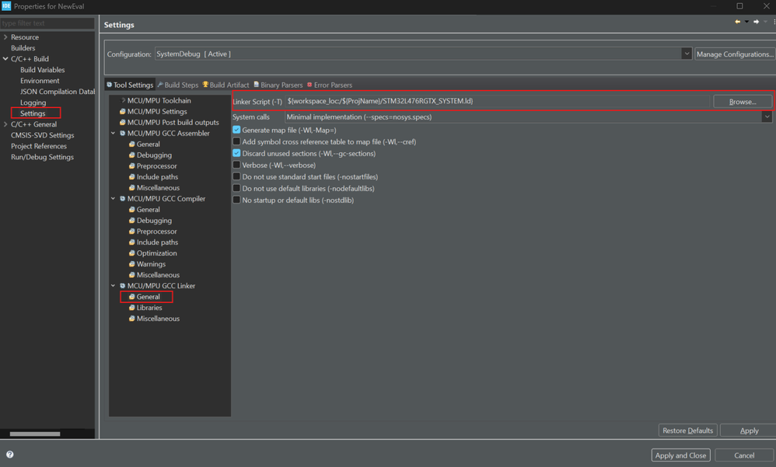The height and width of the screenshot is (467, 776).
Task: Toggle Discard unused sections checkbox
Action: 236,153
